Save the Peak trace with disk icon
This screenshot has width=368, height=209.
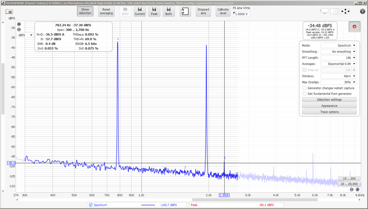154,11
